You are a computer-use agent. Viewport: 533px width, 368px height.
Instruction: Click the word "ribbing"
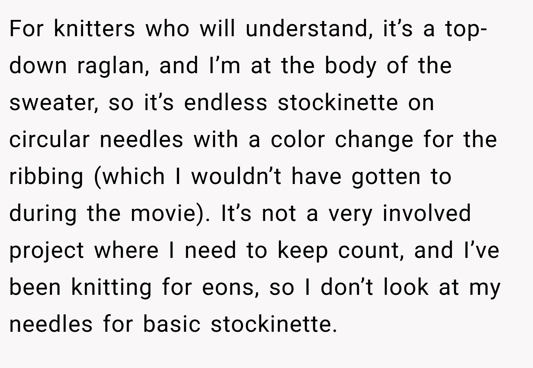[46, 177]
